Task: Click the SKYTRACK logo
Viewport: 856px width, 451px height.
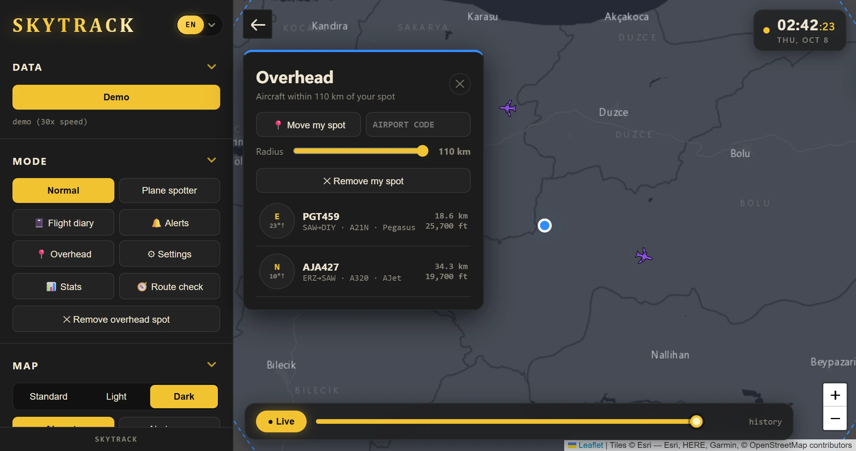Action: 74,25
